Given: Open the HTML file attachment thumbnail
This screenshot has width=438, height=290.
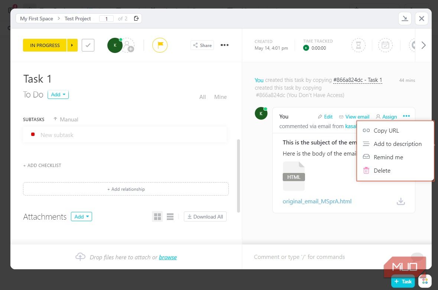Looking at the screenshot, I should coord(293,176).
